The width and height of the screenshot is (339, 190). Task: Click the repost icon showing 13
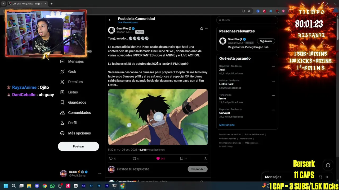(x=134, y=158)
